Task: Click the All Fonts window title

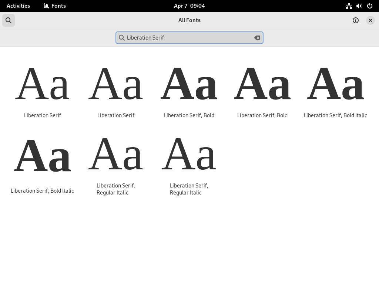Action: click(x=189, y=20)
